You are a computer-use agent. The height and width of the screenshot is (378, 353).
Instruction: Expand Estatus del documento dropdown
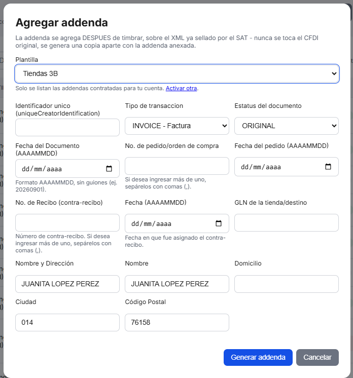[287, 126]
